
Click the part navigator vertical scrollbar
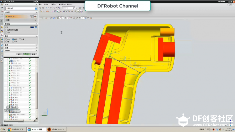click(37, 90)
